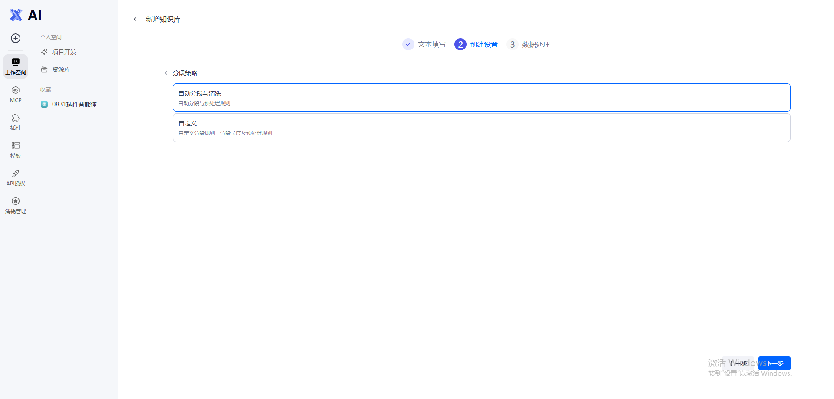
Task: Collapse the 分段策略 section chevron
Action: (166, 73)
